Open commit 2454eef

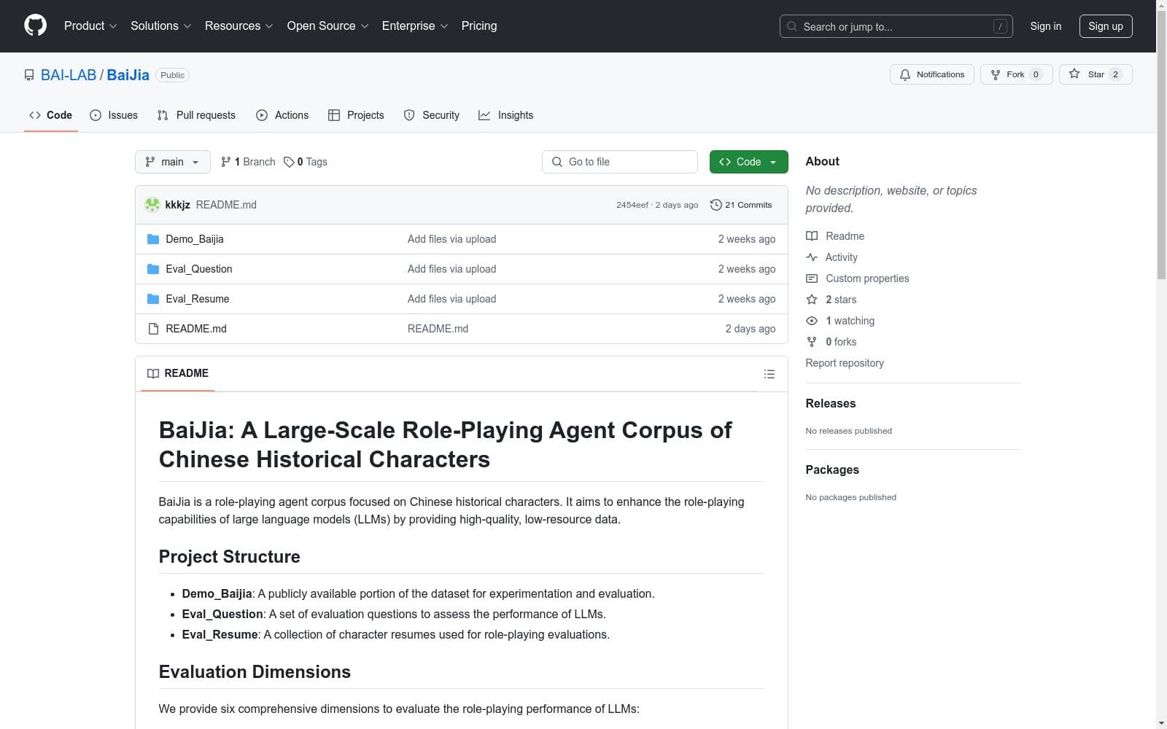click(632, 205)
